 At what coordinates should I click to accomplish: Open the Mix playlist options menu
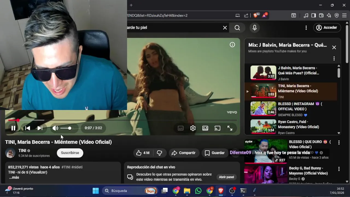(x=334, y=59)
